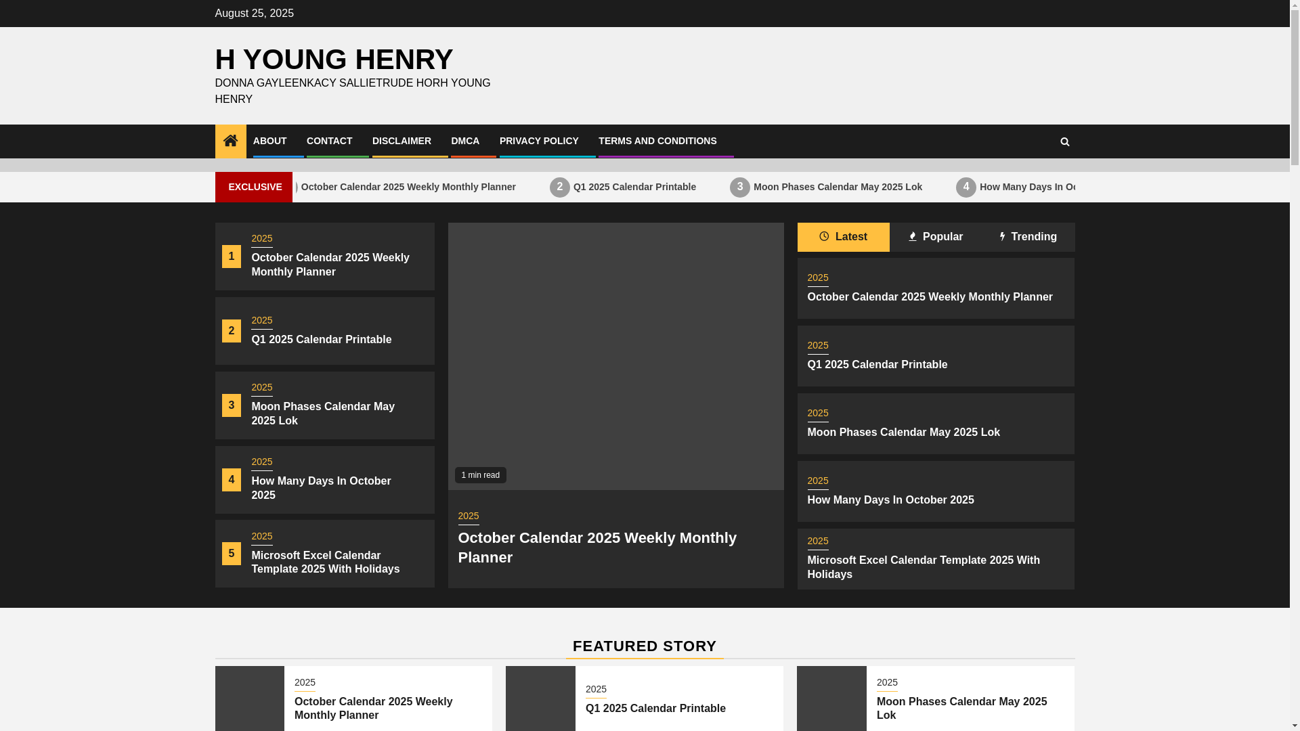Open the About menu item
This screenshot has width=1300, height=731.
point(269,141)
